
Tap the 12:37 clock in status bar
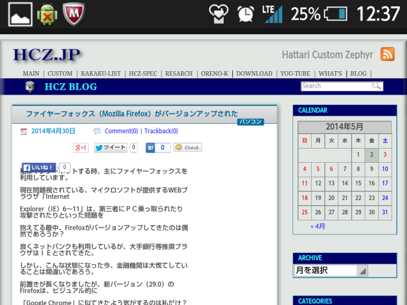pyautogui.click(x=378, y=14)
